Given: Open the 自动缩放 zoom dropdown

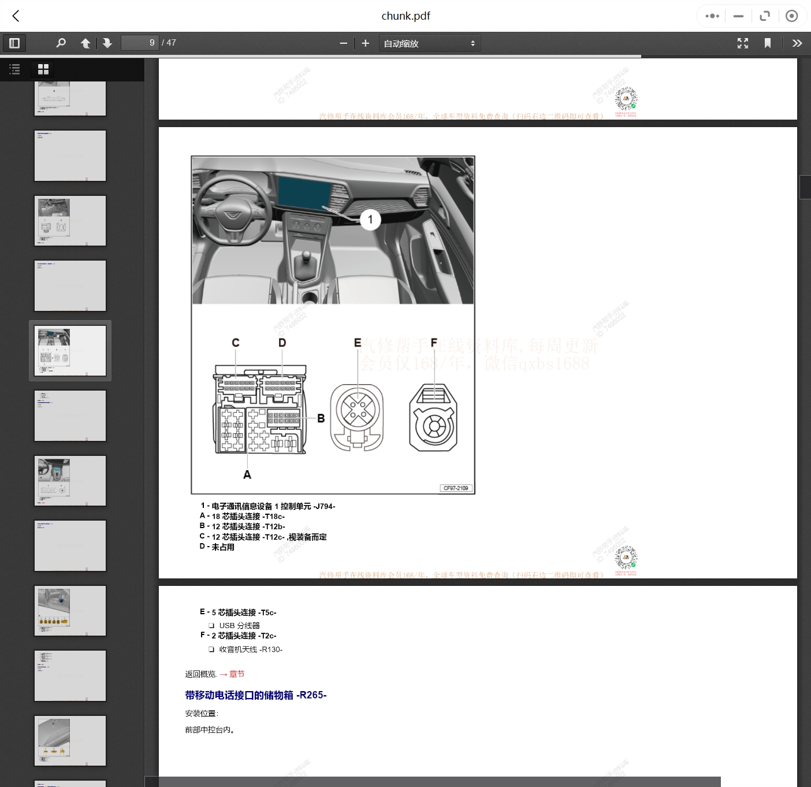Looking at the screenshot, I should (429, 43).
